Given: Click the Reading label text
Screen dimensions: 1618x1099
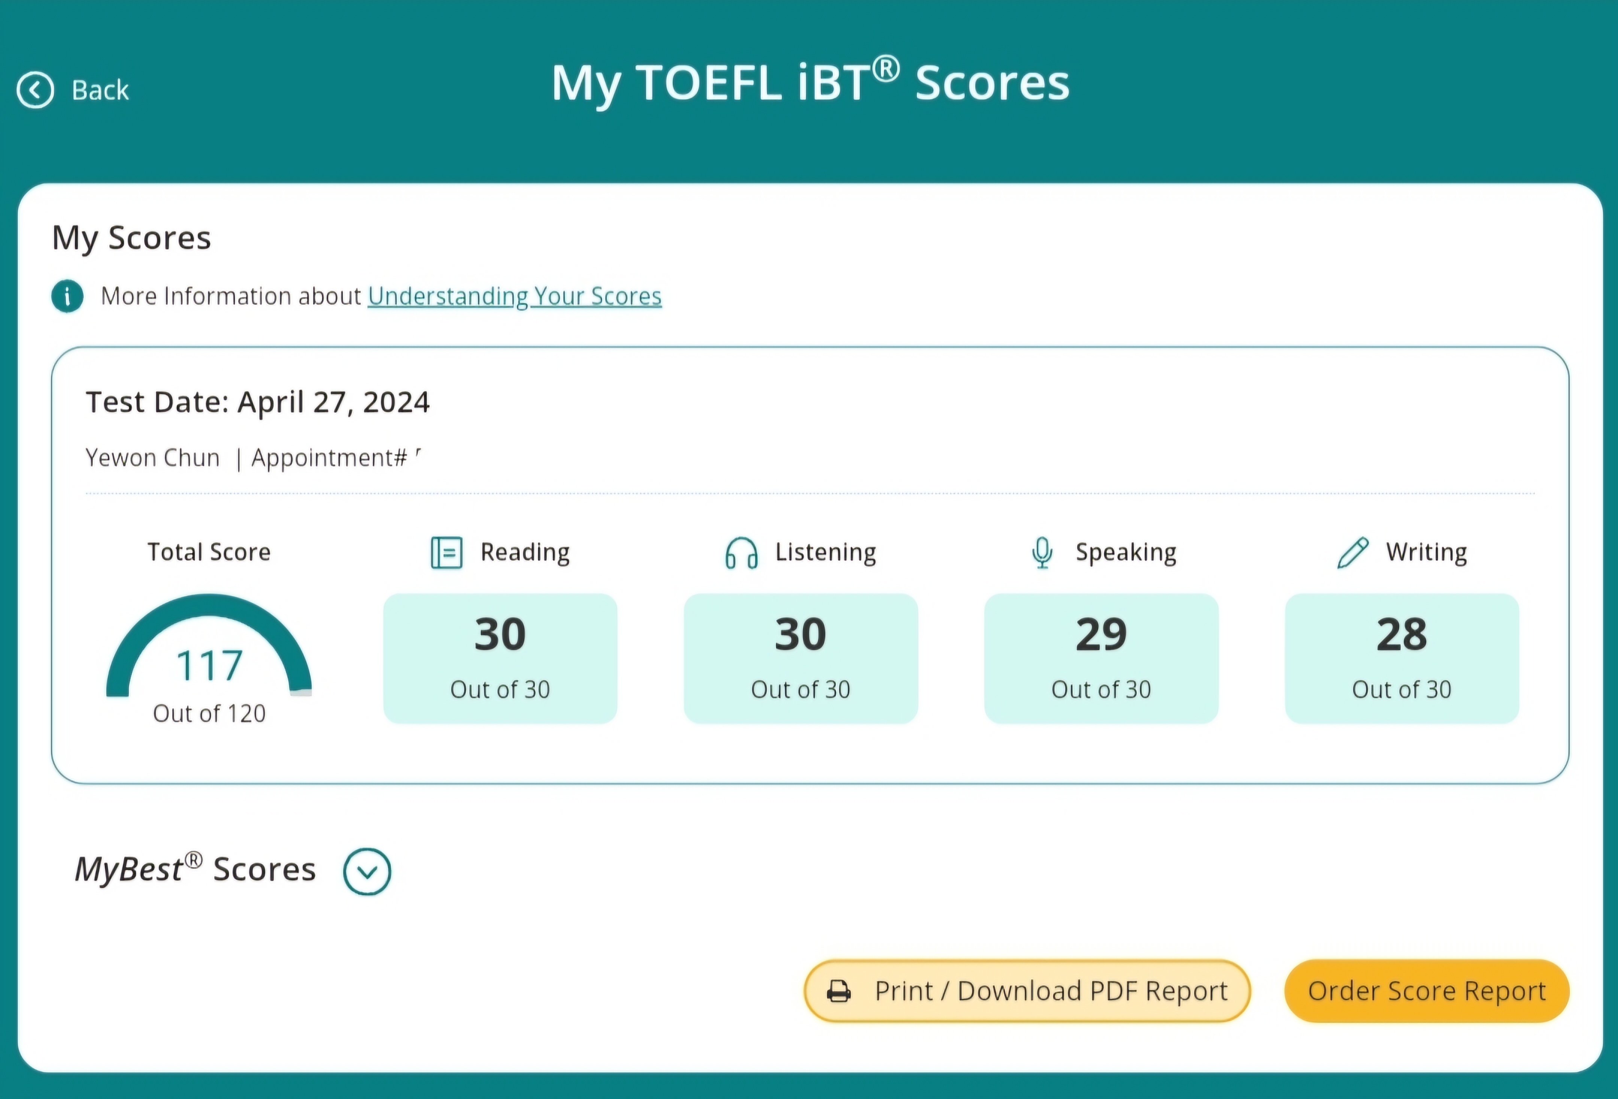Looking at the screenshot, I should pyautogui.click(x=525, y=552).
